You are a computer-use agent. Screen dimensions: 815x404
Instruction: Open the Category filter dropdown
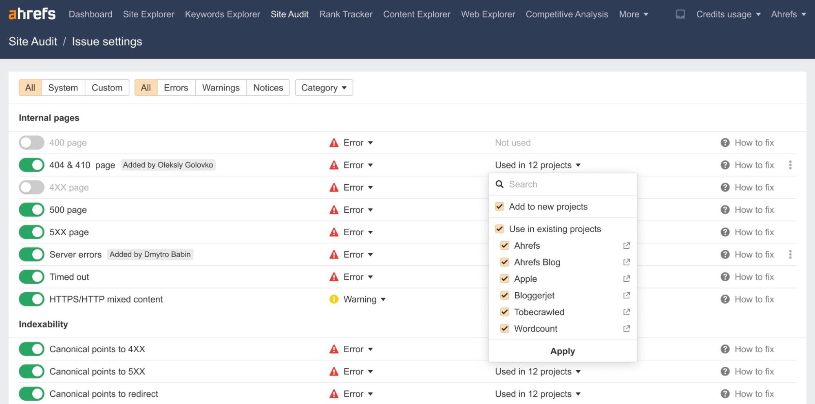[324, 87]
